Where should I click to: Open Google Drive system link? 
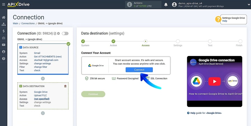[41, 92]
